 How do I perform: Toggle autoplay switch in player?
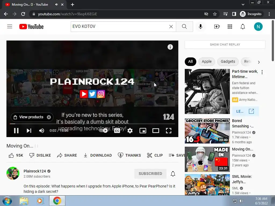pos(103,131)
